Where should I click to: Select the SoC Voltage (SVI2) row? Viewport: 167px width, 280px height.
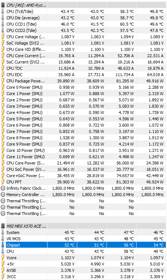83,43
